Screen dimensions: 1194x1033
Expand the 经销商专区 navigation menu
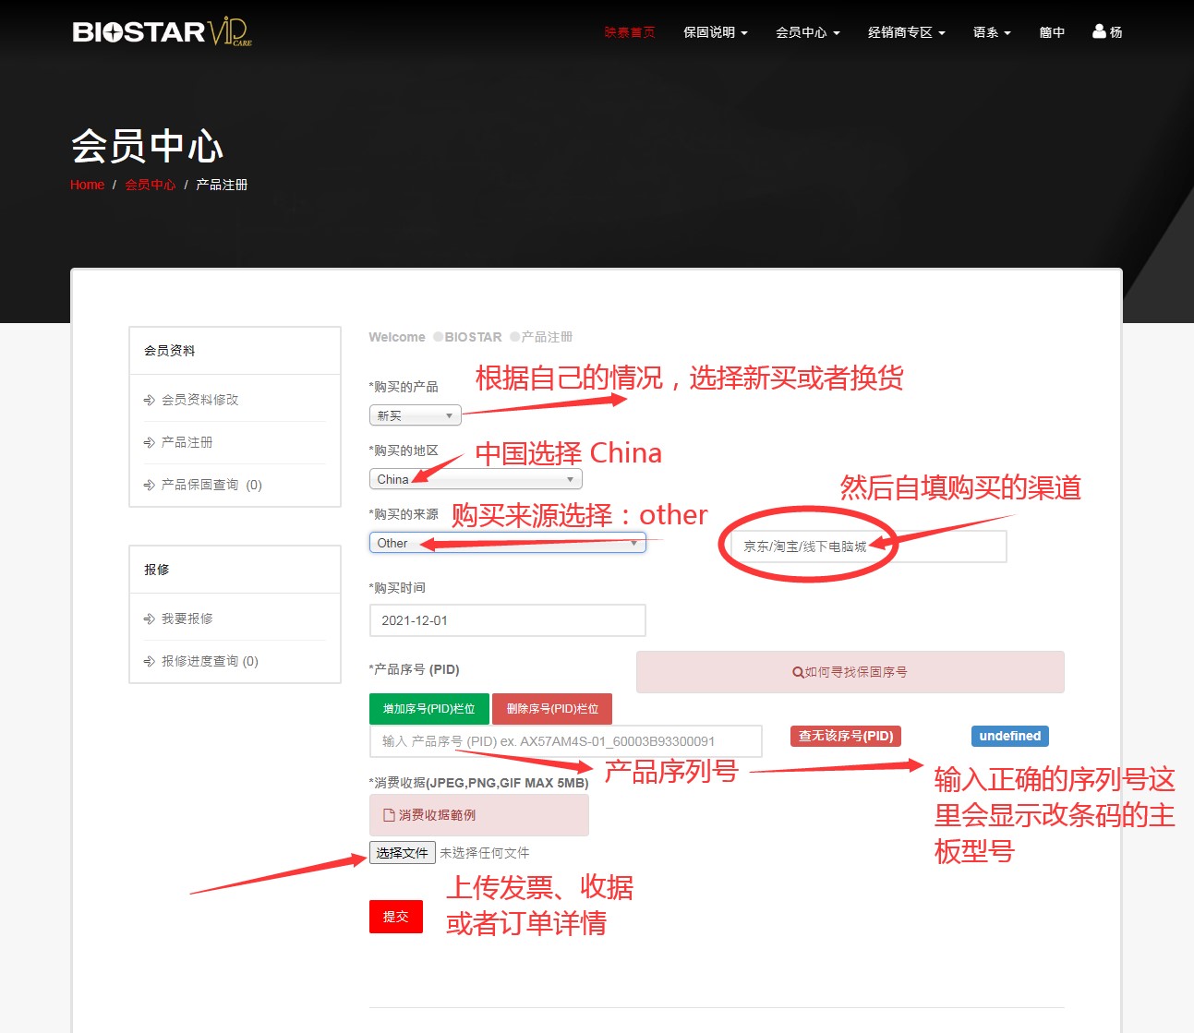click(906, 31)
